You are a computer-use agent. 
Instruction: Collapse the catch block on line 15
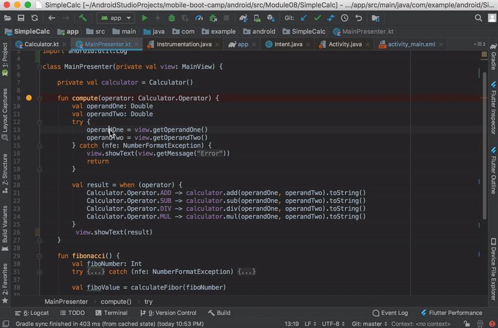coord(39,146)
